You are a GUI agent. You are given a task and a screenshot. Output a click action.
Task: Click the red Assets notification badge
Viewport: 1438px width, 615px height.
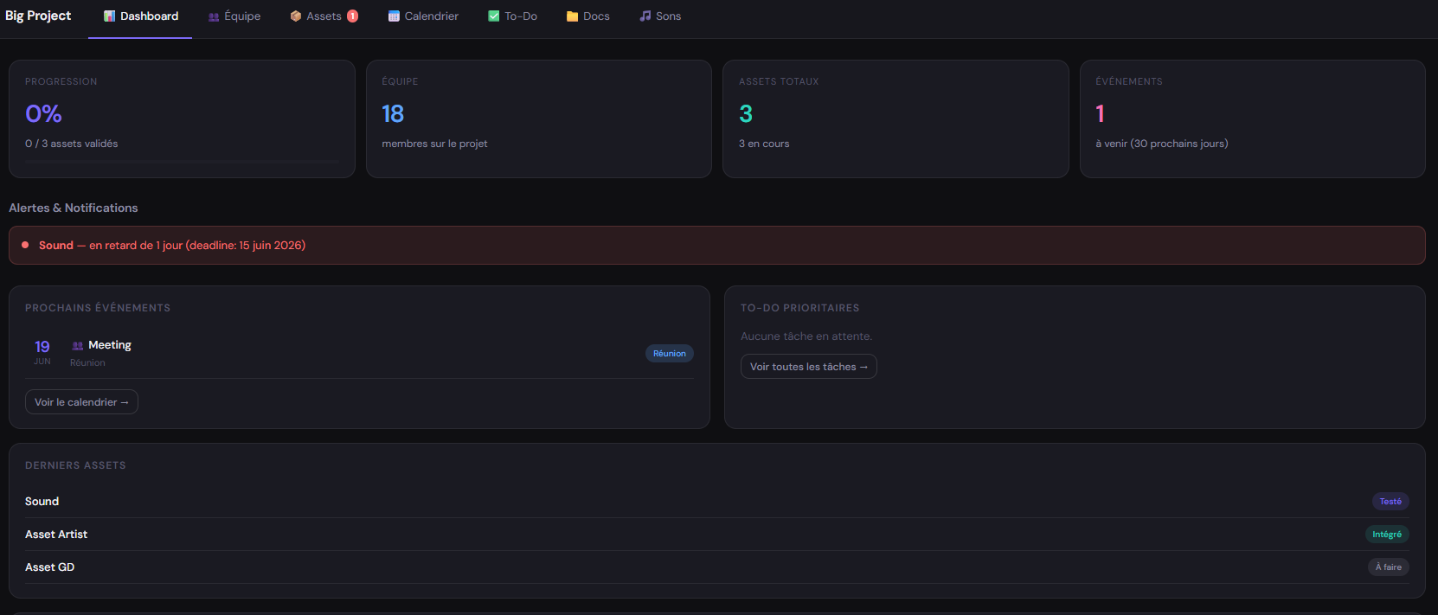[353, 16]
